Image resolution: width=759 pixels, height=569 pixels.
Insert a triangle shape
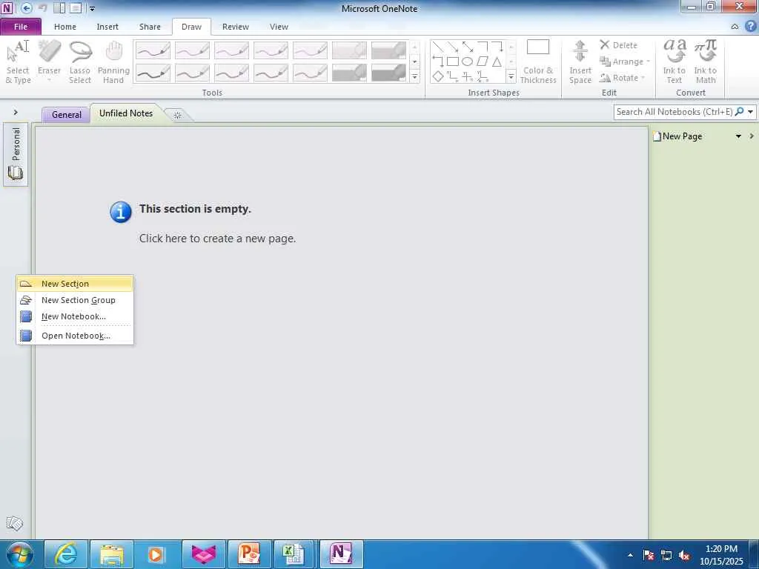[497, 61]
